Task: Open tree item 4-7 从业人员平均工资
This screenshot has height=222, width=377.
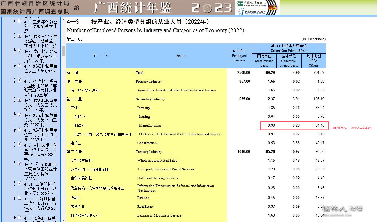Action: pos(40,120)
